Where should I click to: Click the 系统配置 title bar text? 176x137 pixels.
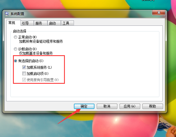(x=17, y=14)
